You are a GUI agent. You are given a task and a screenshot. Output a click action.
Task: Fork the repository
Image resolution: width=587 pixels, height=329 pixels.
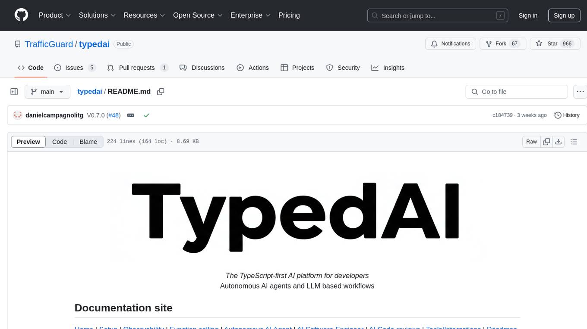(502, 43)
